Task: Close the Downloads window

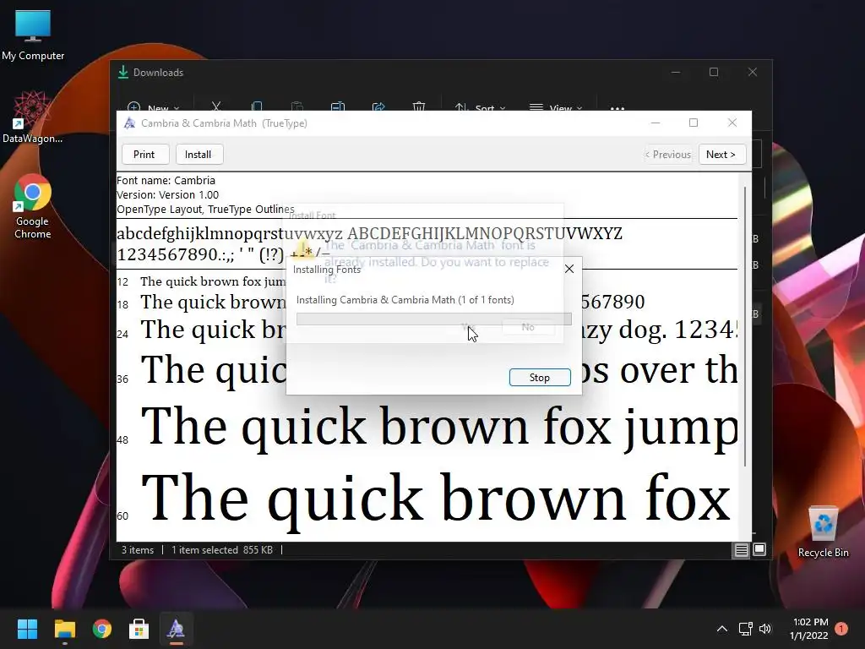Action: coord(753,73)
